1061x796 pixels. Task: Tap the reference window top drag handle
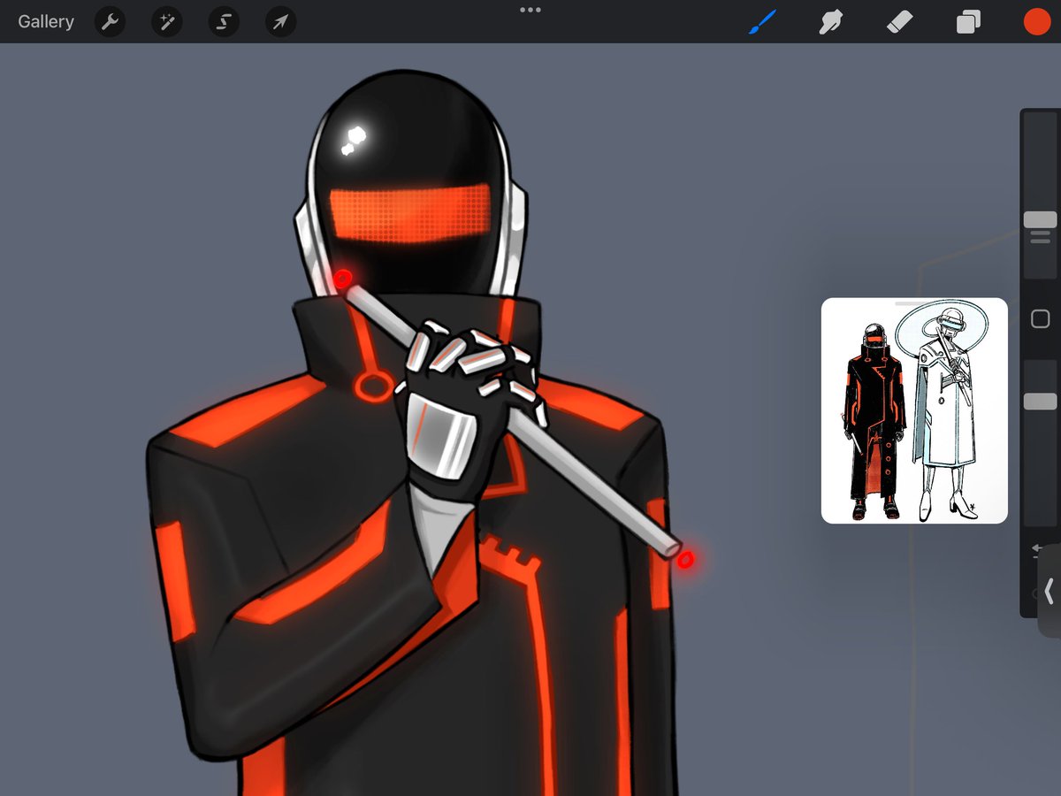point(914,302)
